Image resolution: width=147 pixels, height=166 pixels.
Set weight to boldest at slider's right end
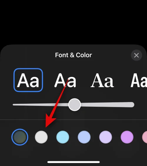point(132,105)
